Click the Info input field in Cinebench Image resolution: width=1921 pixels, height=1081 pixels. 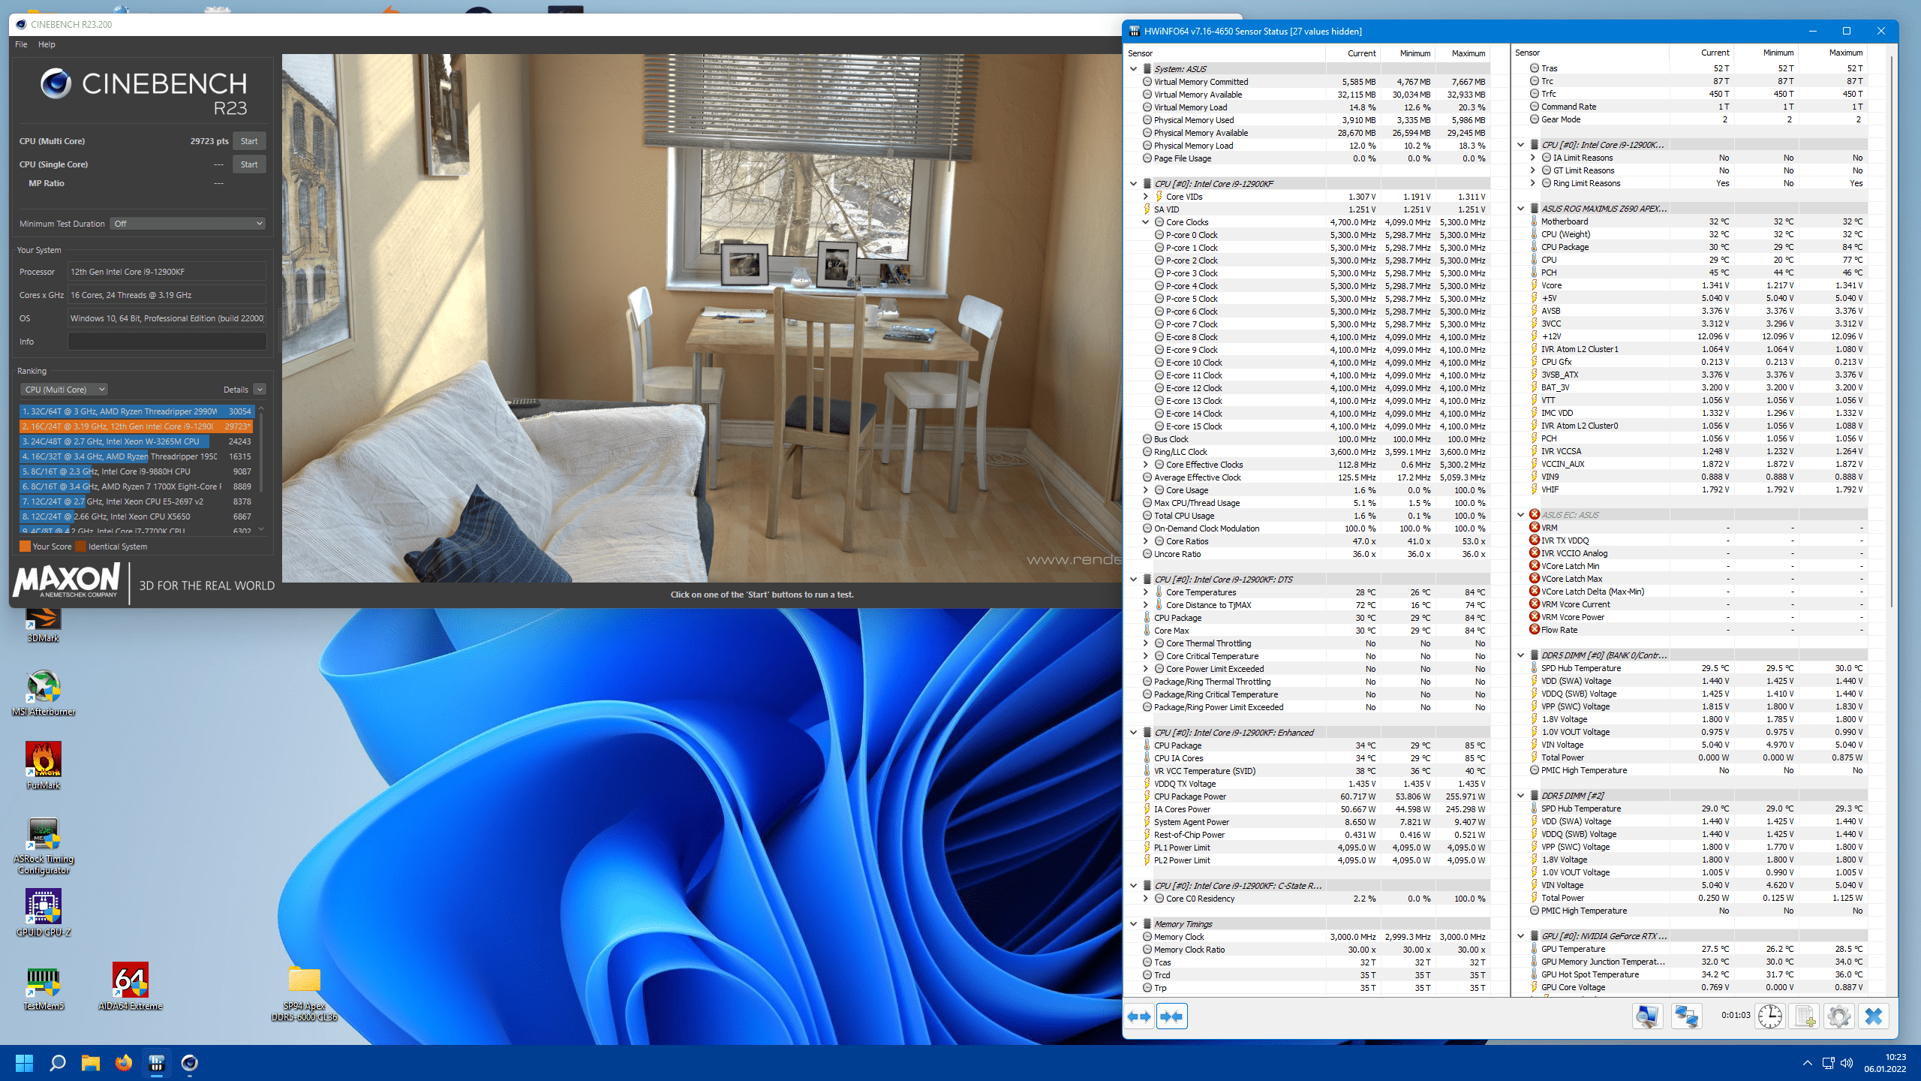click(x=167, y=342)
